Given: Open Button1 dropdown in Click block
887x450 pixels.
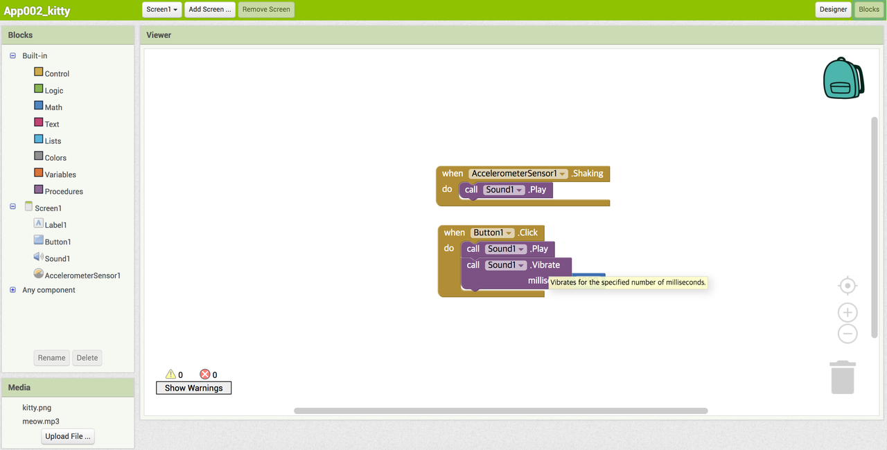Looking at the screenshot, I should click(x=493, y=233).
